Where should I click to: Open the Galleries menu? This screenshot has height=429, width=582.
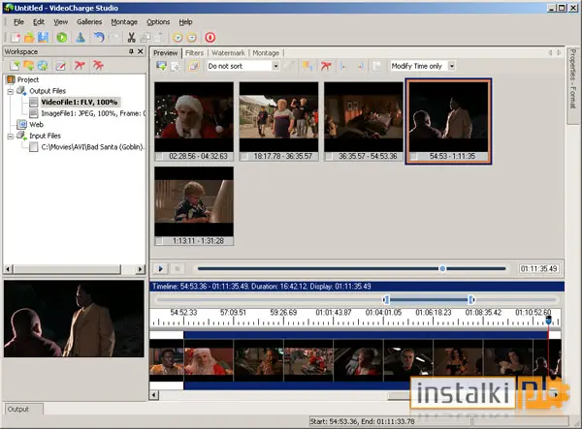[89, 22]
